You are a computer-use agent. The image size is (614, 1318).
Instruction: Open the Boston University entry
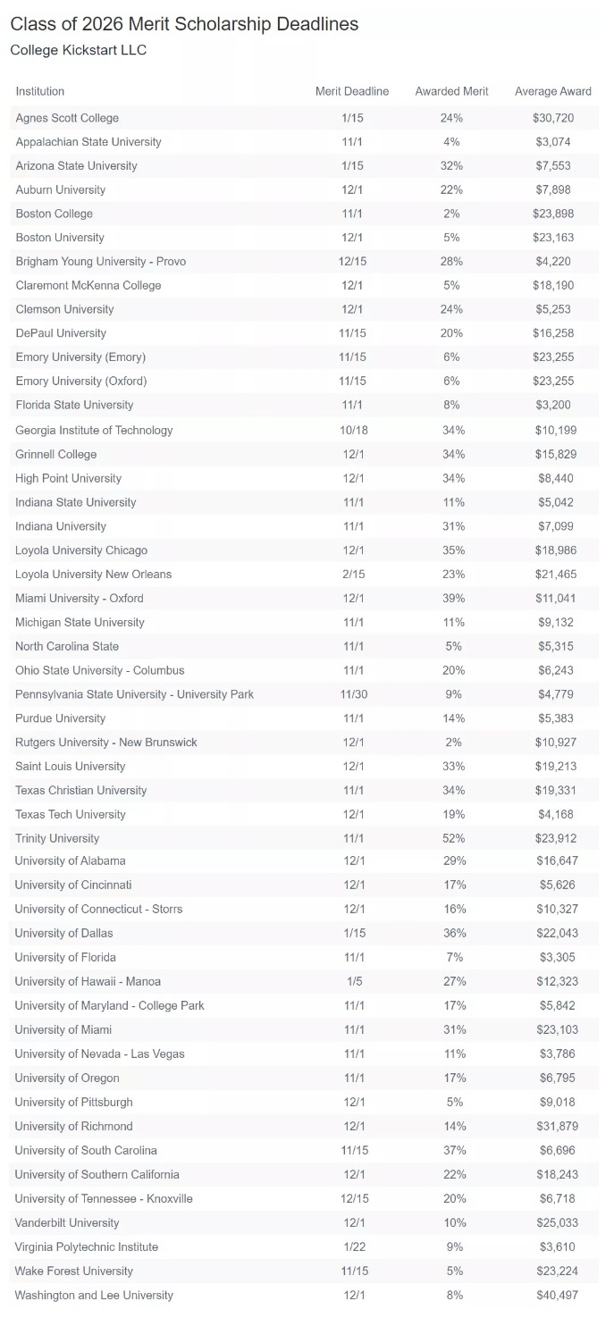pyautogui.click(x=60, y=238)
